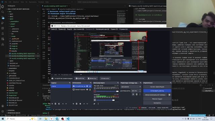Open OBS Коллекция сцен menu
Viewport: 215px width, 121px height.
point(102,29)
